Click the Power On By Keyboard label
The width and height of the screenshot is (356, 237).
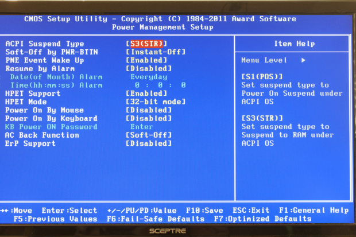tap(51, 118)
